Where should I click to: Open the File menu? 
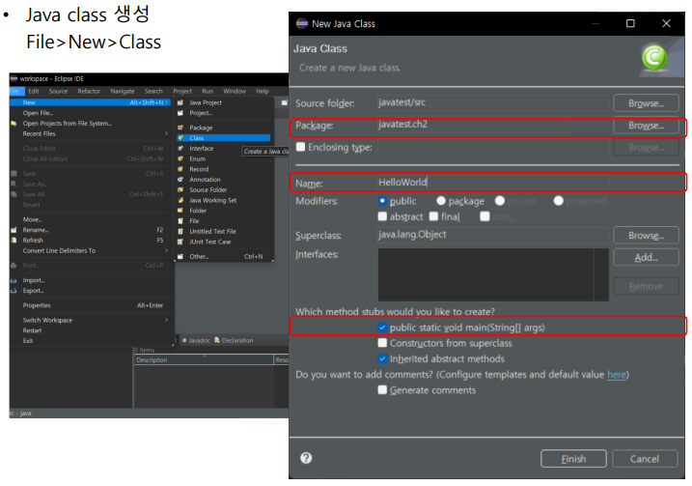[x=14, y=91]
